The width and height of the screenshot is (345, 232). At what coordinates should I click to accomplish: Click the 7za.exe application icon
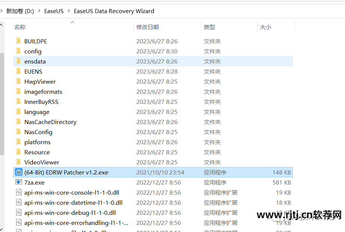pyautogui.click(x=19, y=182)
